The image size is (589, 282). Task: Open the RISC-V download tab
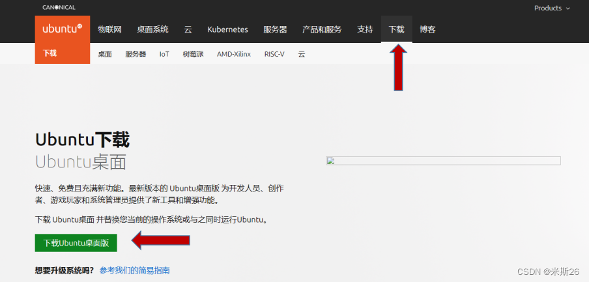[x=274, y=54]
